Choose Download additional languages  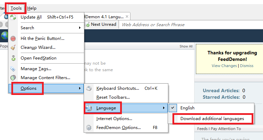pyautogui.click(x=212, y=119)
